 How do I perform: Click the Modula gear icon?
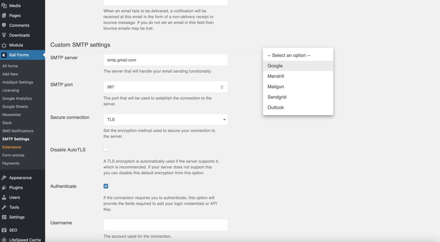click(4, 45)
